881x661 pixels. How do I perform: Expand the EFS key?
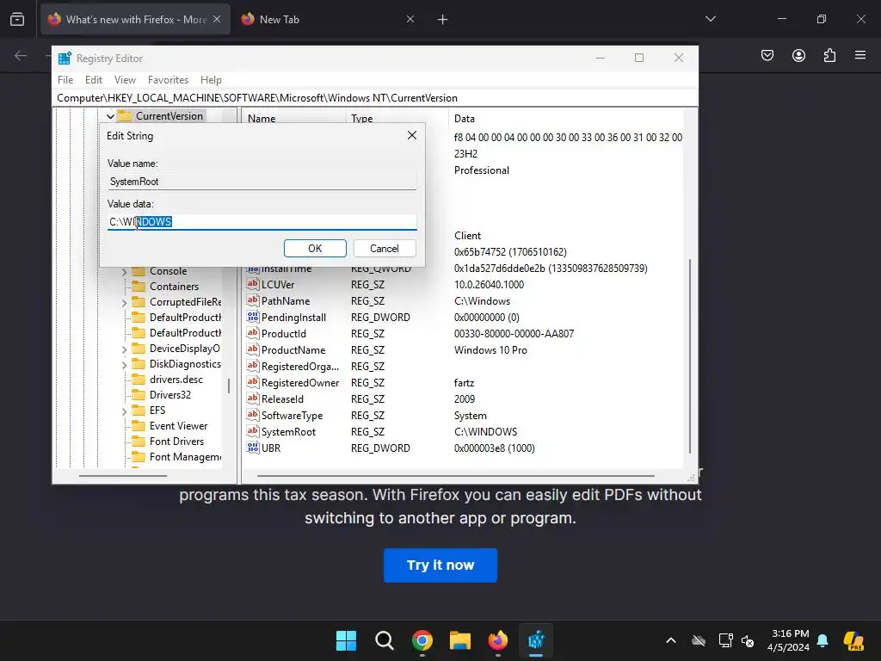pos(124,411)
